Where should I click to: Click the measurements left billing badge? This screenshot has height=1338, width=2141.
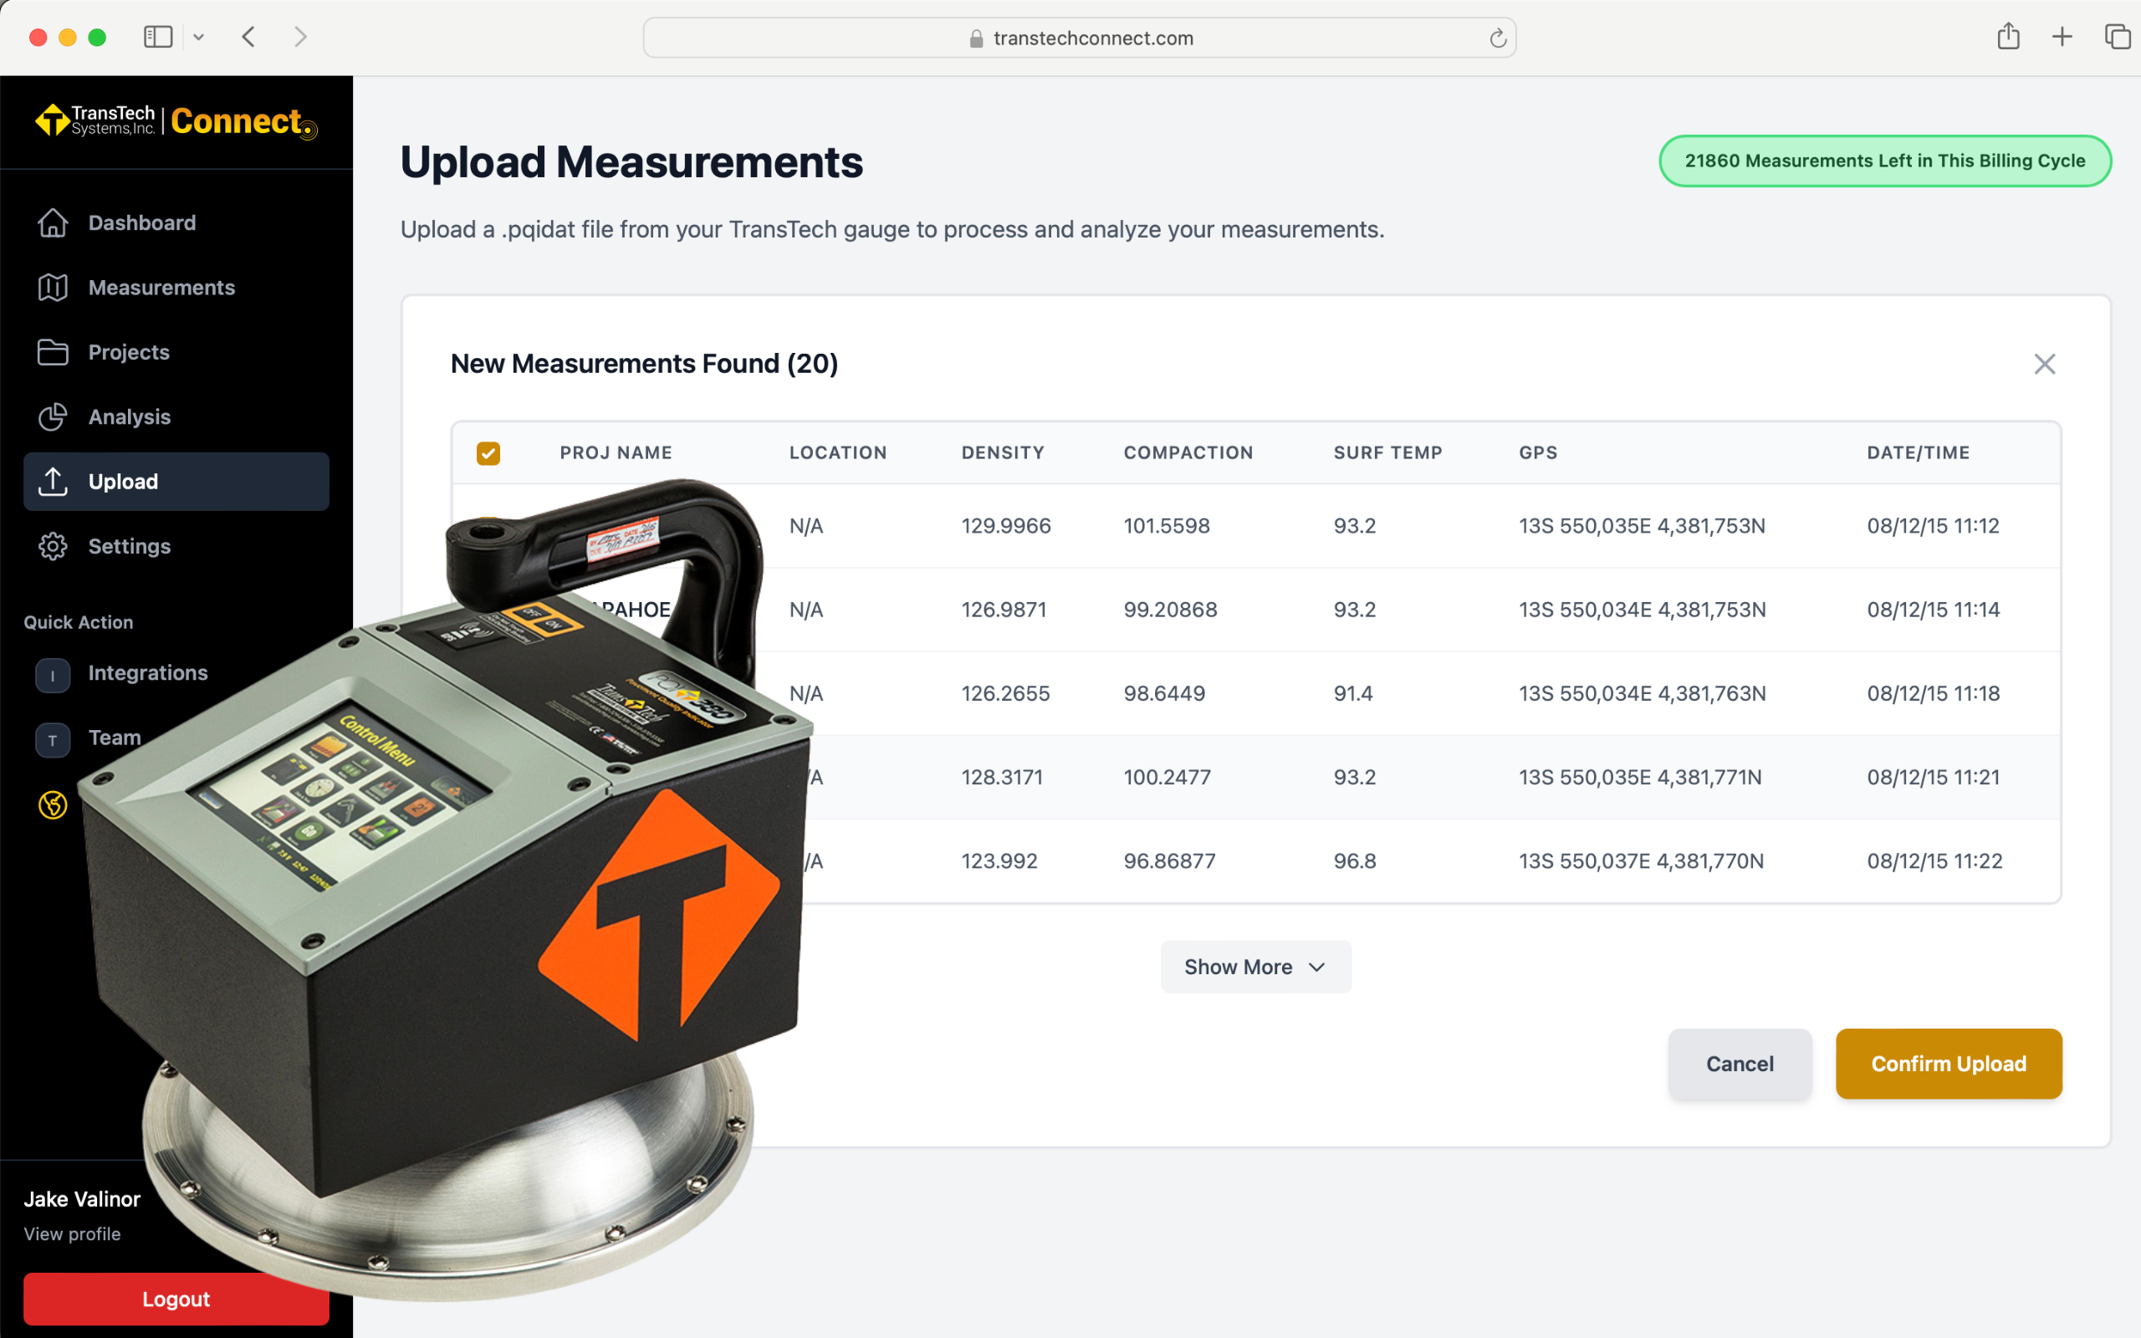point(1884,161)
